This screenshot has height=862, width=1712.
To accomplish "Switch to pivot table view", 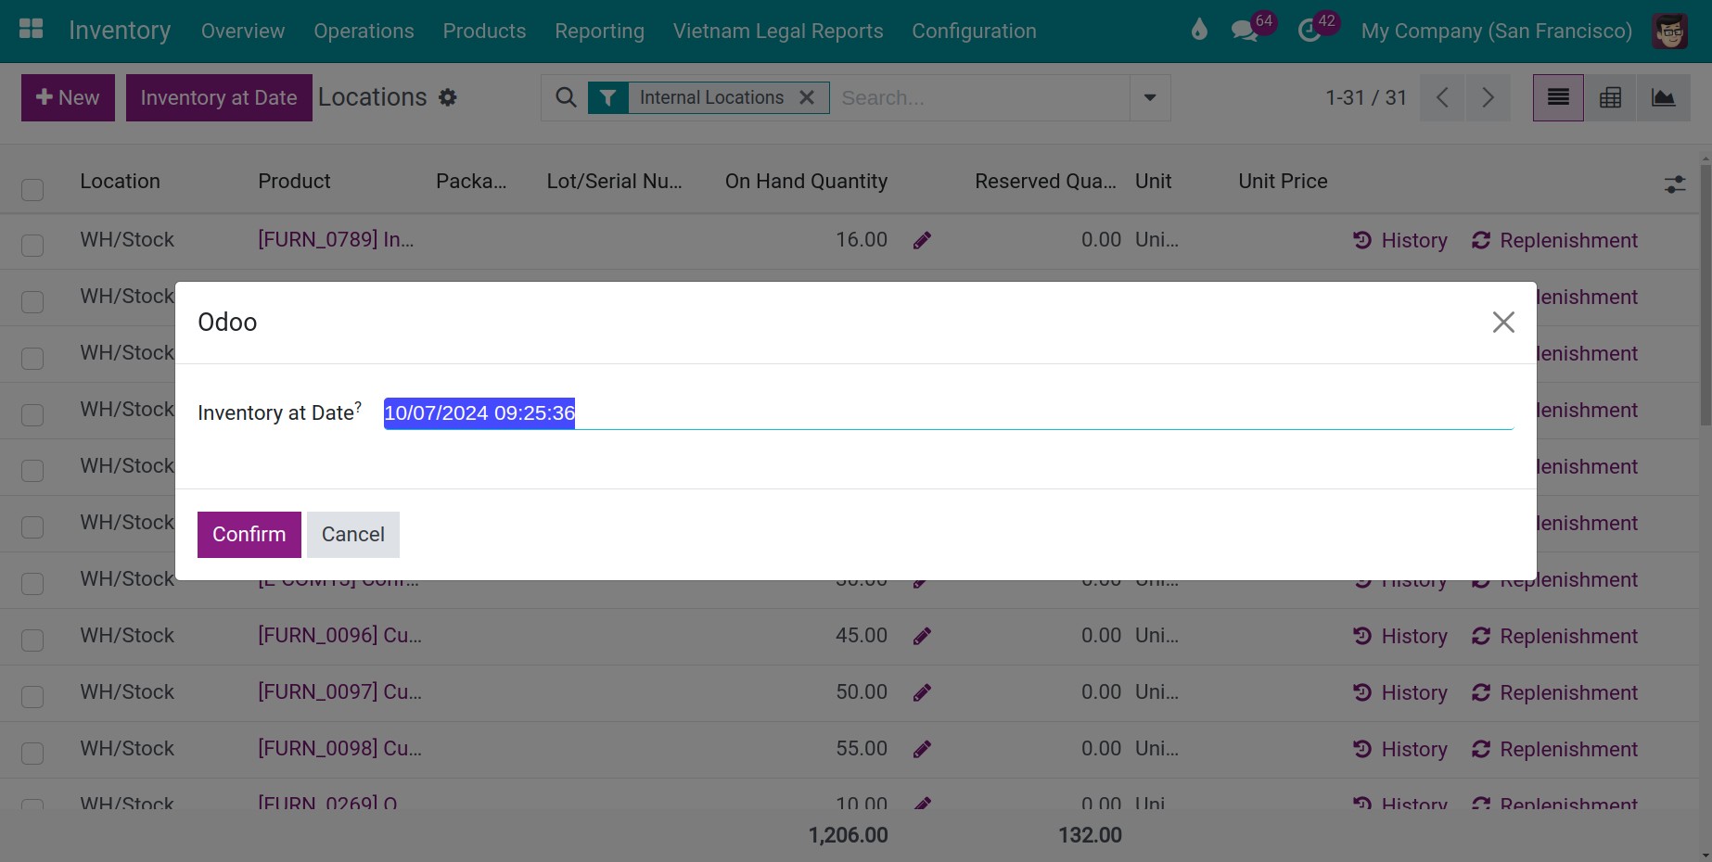I will coord(1611,97).
